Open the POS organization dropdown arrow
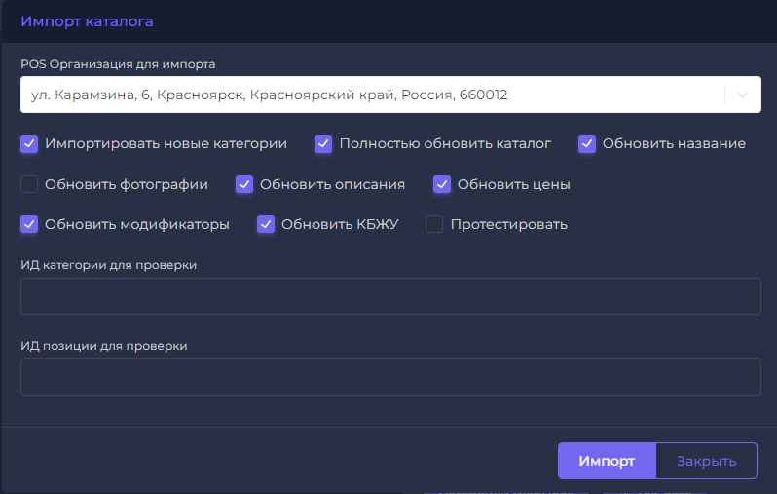 coord(743,95)
